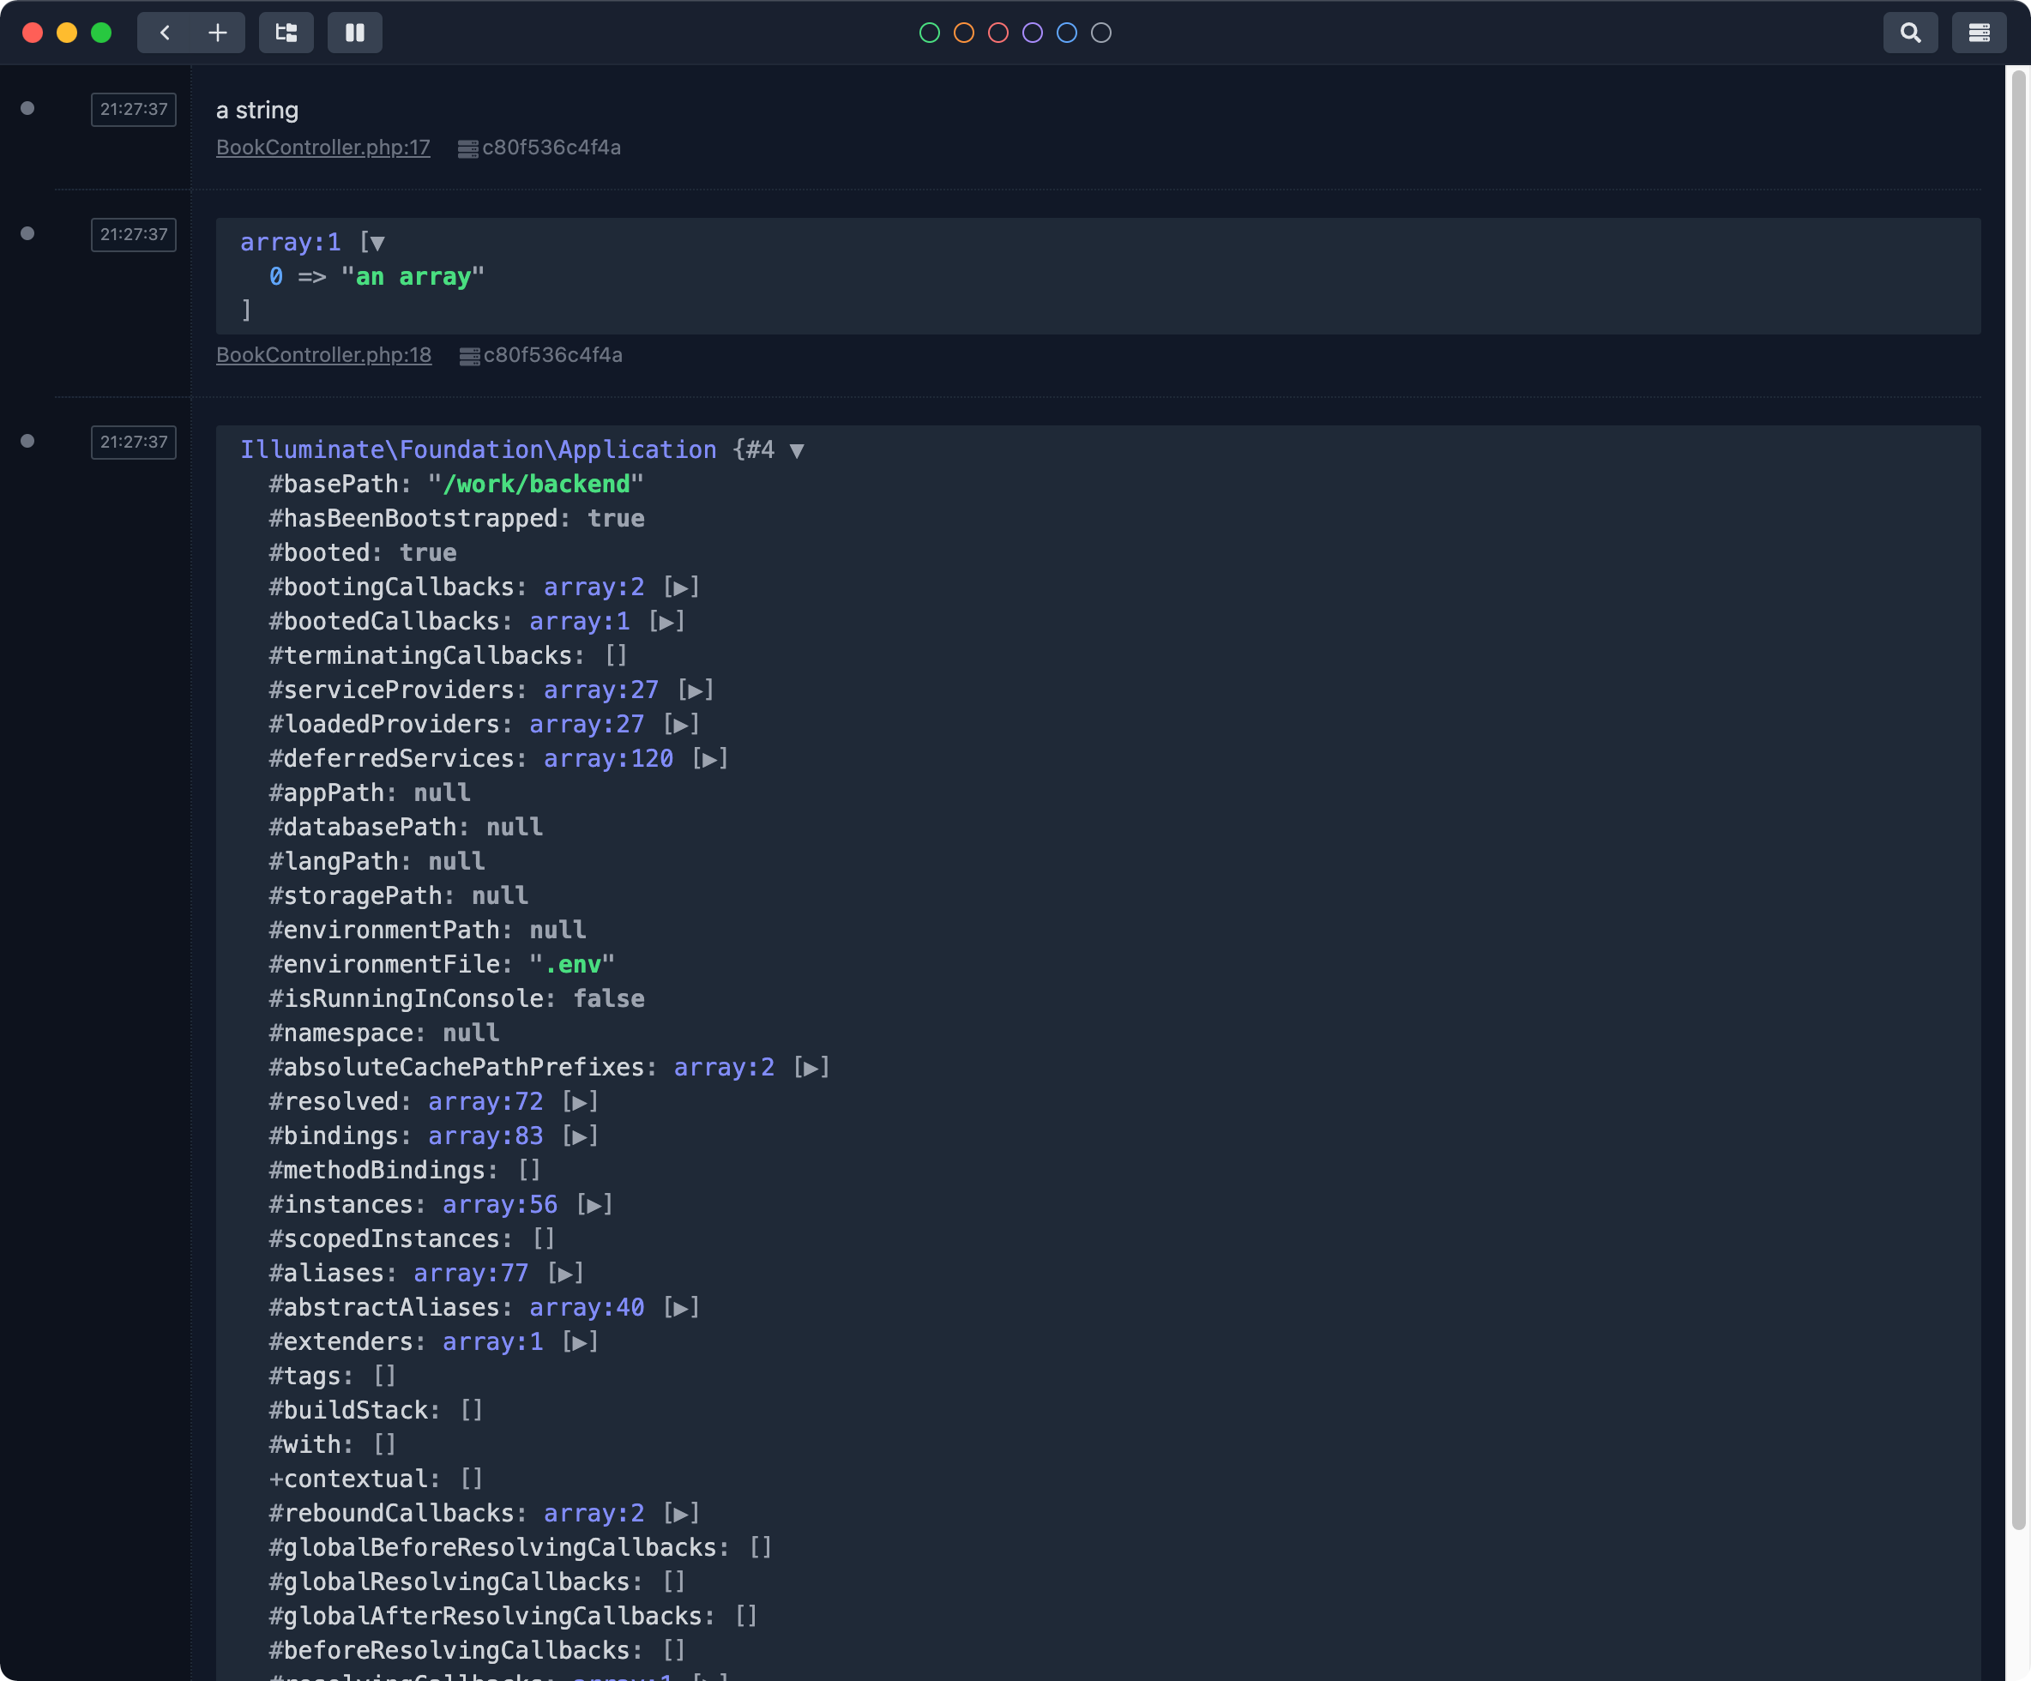Open BookController.php:18 source link
The width and height of the screenshot is (2031, 1681).
(324, 355)
